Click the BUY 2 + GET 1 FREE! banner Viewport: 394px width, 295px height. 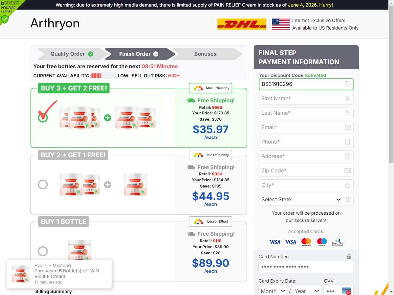pos(73,155)
